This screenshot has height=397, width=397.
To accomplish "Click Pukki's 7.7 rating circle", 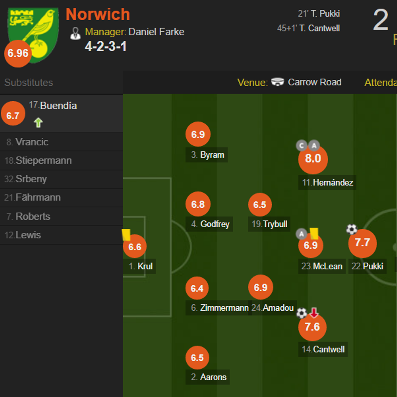I will [x=362, y=243].
